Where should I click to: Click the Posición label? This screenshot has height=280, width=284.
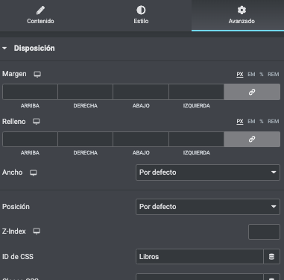[x=16, y=207]
